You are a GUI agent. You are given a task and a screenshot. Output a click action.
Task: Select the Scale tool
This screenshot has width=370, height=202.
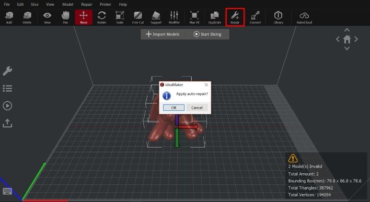tap(120, 17)
